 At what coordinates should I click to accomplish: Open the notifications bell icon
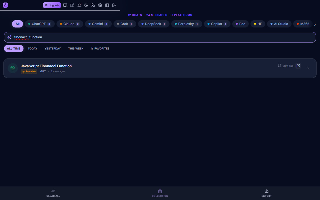(x=79, y=5)
